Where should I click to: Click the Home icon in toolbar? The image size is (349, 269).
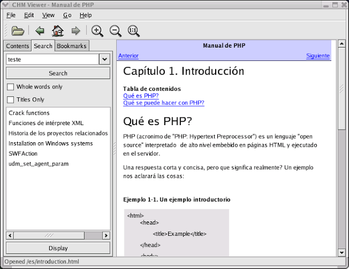(58, 30)
